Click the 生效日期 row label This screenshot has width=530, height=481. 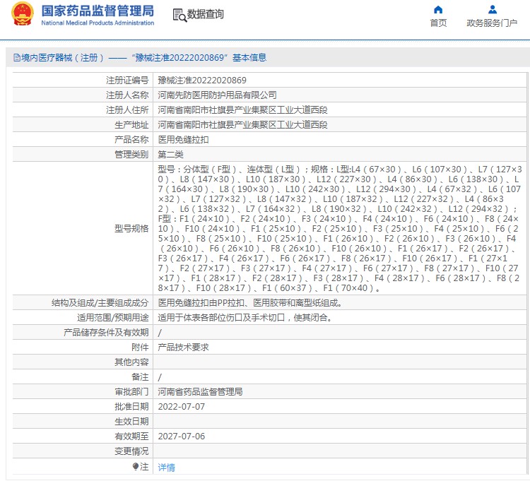pos(131,422)
